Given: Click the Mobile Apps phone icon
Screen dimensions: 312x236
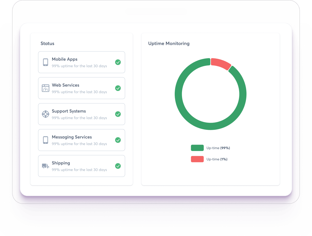Looking at the screenshot, I should 45,62.
